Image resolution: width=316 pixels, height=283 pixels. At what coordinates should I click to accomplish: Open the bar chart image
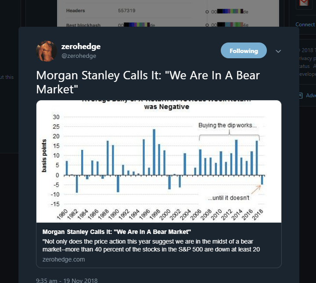pyautogui.click(x=158, y=161)
